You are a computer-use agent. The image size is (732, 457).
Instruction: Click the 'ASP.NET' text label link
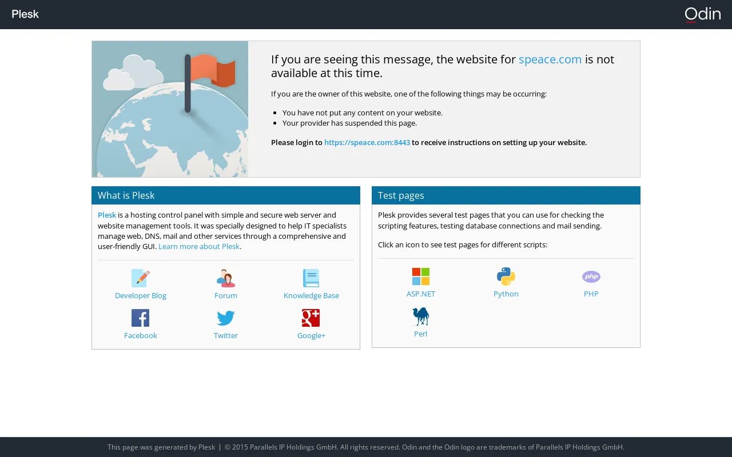tap(421, 294)
